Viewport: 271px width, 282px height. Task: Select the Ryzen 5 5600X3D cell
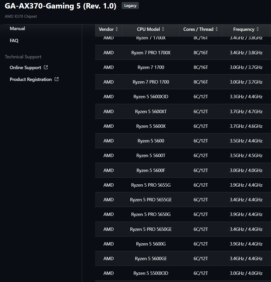click(151, 97)
